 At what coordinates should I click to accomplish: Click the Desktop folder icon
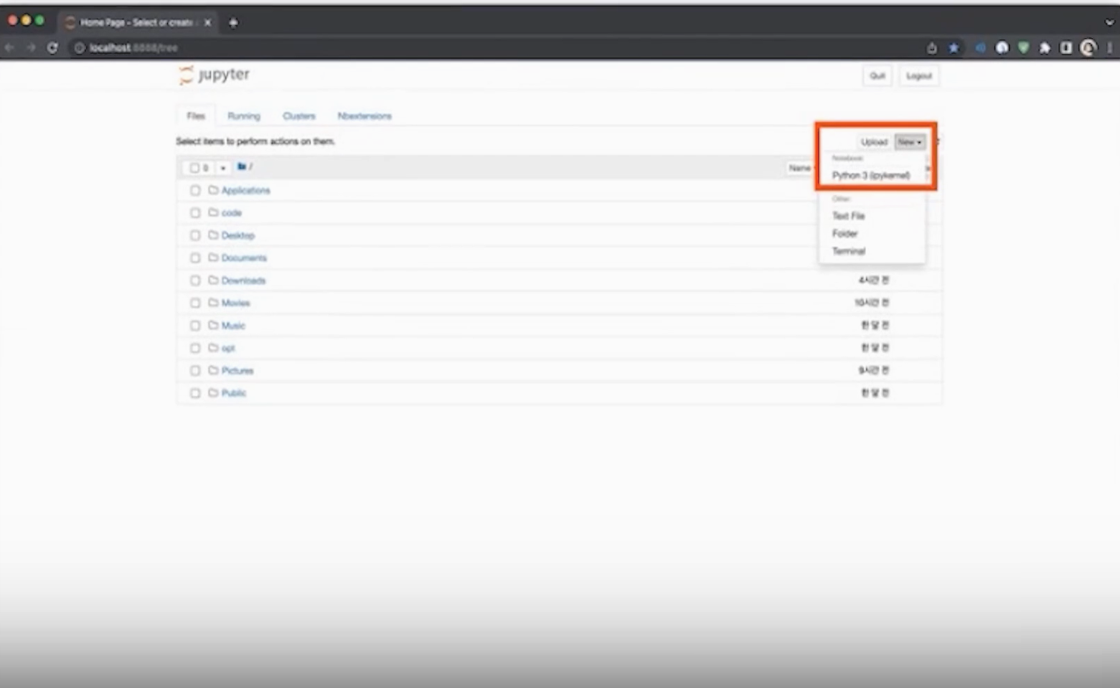click(x=213, y=235)
